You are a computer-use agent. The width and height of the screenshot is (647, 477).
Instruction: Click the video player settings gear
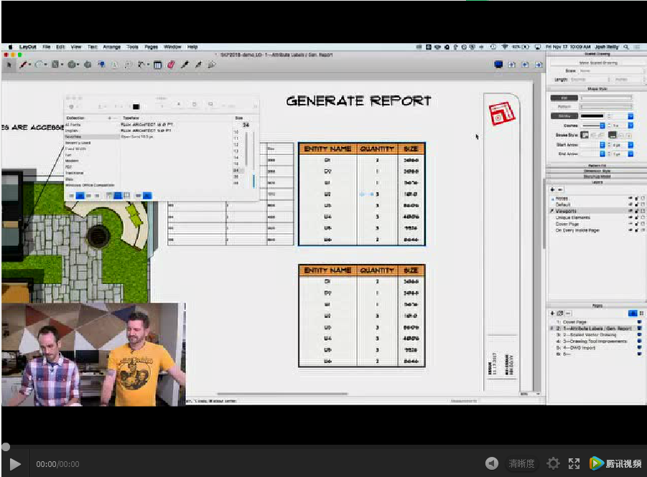point(553,463)
